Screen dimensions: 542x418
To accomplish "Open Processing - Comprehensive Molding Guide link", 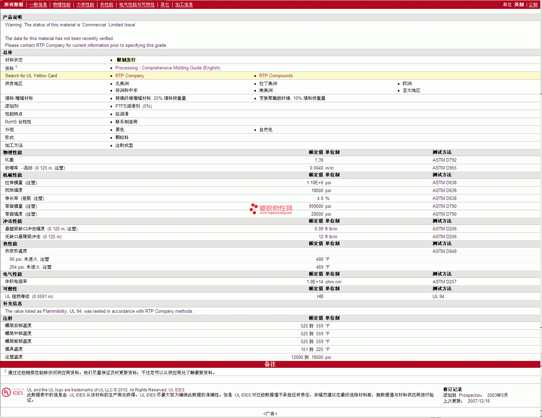I will point(168,68).
